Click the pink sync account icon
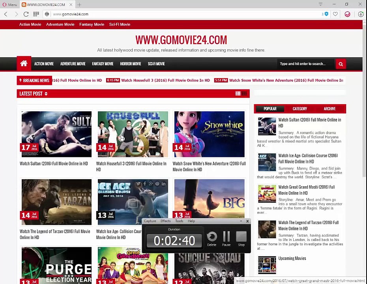This screenshot has width=367, height=284. pos(347,14)
